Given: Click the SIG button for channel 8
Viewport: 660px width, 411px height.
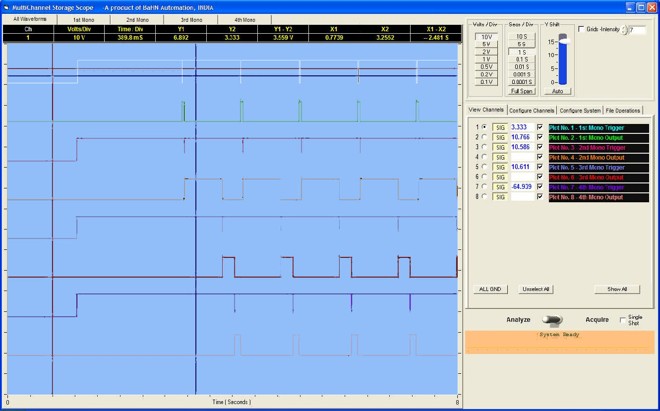Looking at the screenshot, I should point(500,197).
